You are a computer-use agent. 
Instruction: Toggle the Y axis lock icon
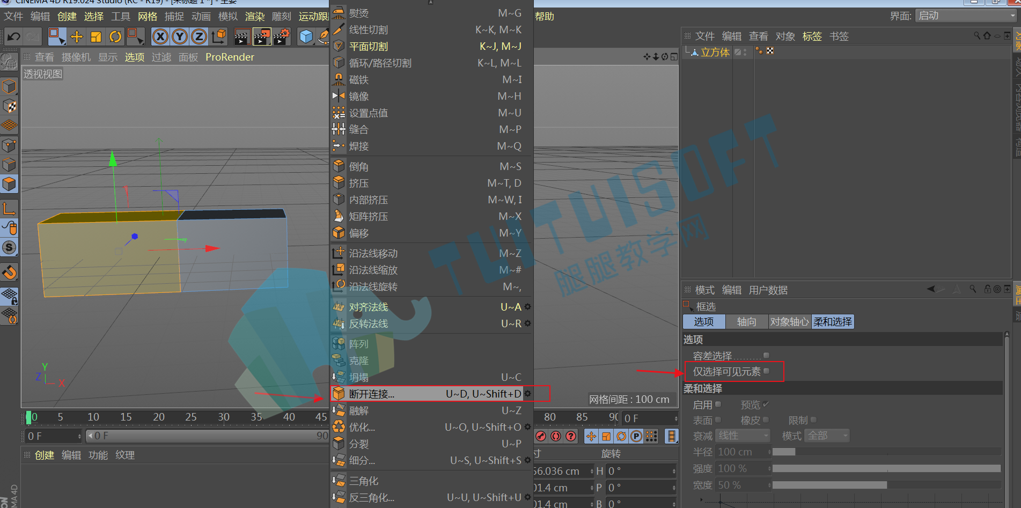click(180, 36)
